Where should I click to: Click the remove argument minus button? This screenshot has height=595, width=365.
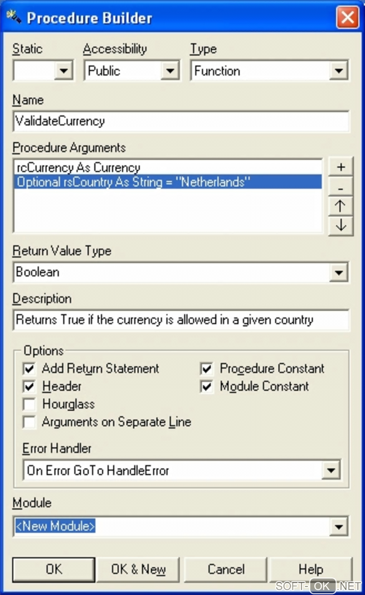pos(341,187)
